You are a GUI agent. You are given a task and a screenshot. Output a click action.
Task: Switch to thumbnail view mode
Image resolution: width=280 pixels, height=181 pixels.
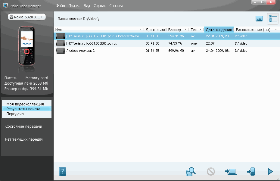(259, 19)
